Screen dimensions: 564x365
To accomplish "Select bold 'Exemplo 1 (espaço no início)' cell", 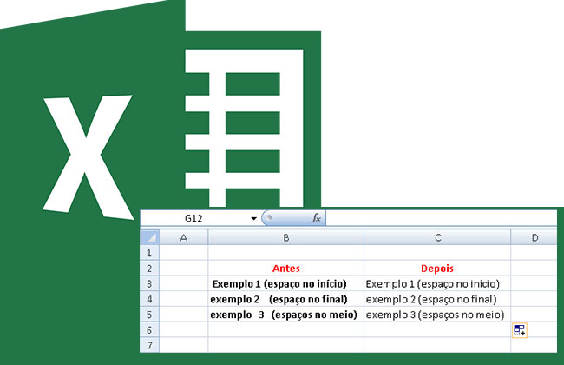I will point(286,283).
